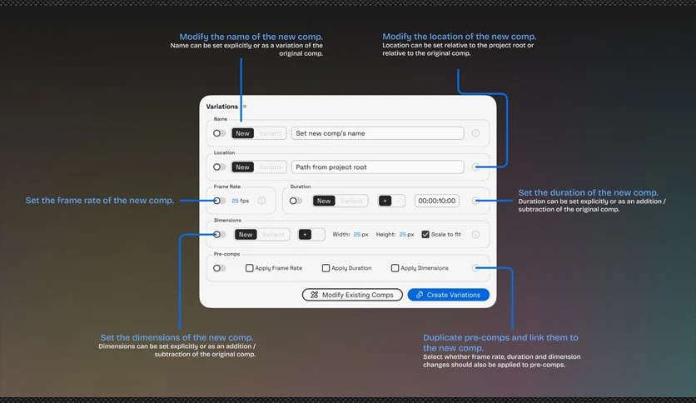The height and width of the screenshot is (403, 696).
Task: Focus the 'Path from project root' field
Action: click(378, 167)
